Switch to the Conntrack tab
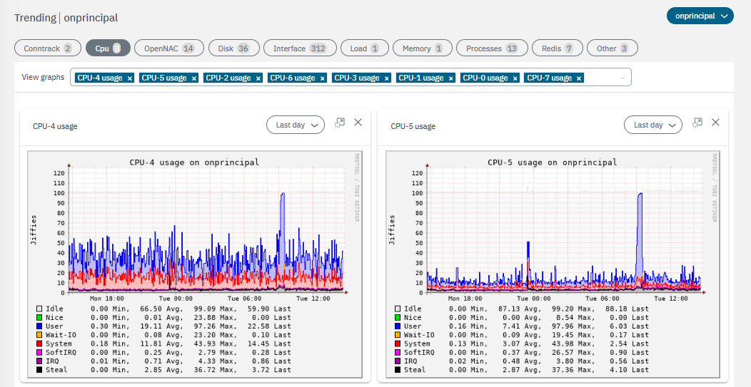This screenshot has height=387, width=751. [47, 48]
